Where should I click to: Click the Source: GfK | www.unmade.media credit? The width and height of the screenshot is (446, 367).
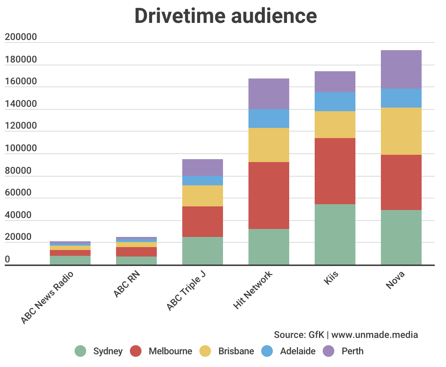[346, 335]
